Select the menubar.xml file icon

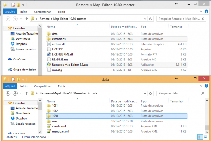point(49,131)
